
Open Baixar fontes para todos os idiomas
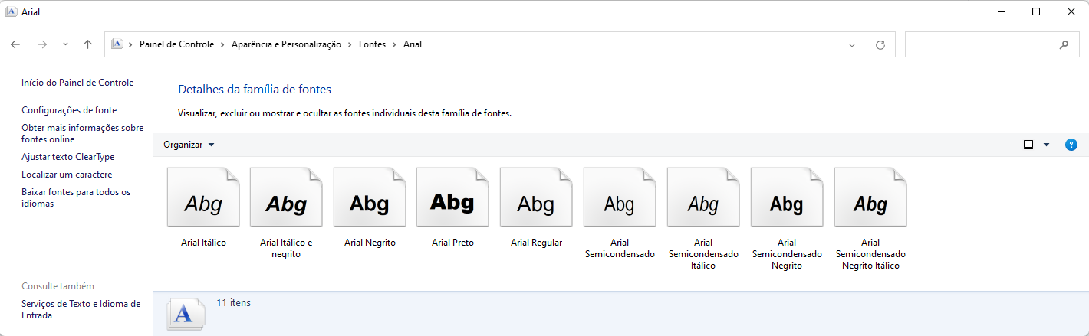(x=76, y=198)
